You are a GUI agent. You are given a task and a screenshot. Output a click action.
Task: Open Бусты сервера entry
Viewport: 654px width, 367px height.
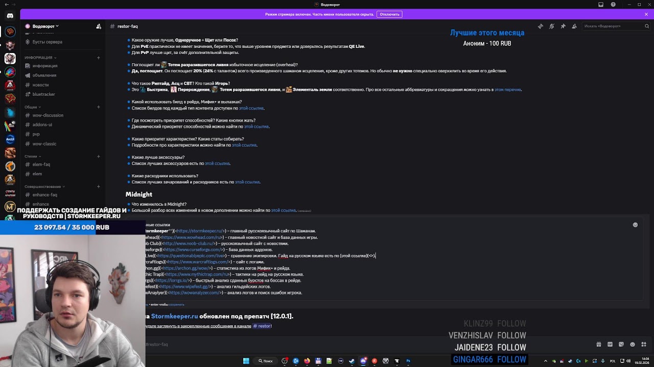[x=47, y=42]
